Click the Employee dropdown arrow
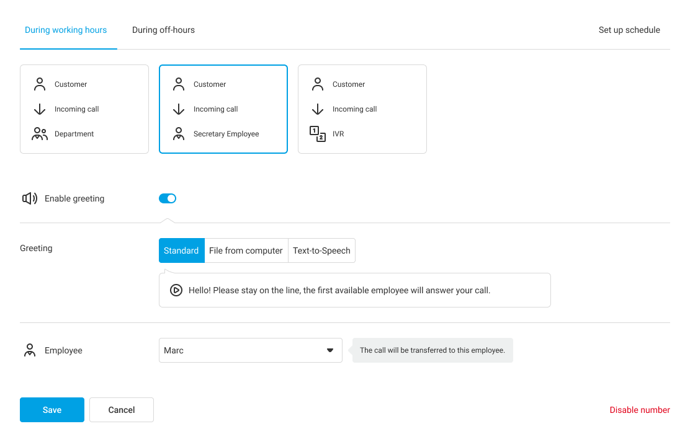This screenshot has width=690, height=447. click(x=330, y=350)
